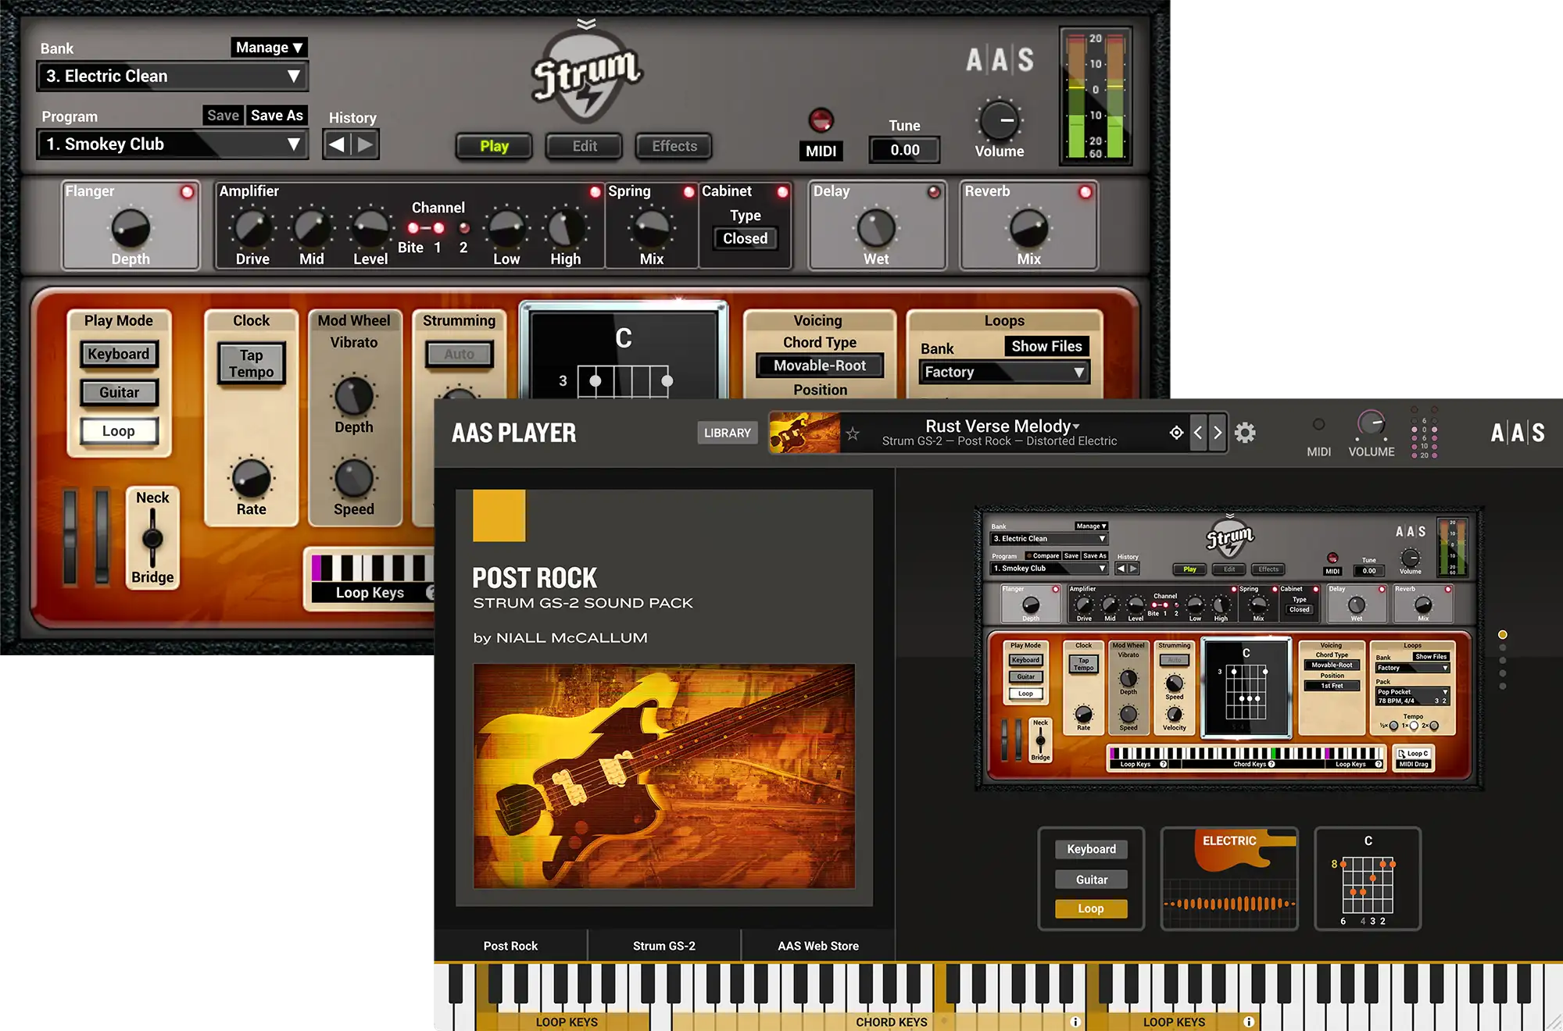The width and height of the screenshot is (1563, 1031).
Task: Switch to the Effects view in Strum
Action: pyautogui.click(x=674, y=146)
